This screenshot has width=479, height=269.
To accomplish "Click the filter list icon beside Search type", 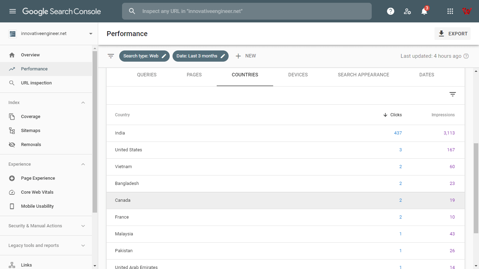I will click(x=111, y=56).
